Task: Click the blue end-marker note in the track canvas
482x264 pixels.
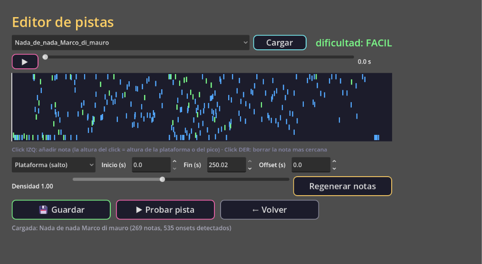Action: pos(376,138)
